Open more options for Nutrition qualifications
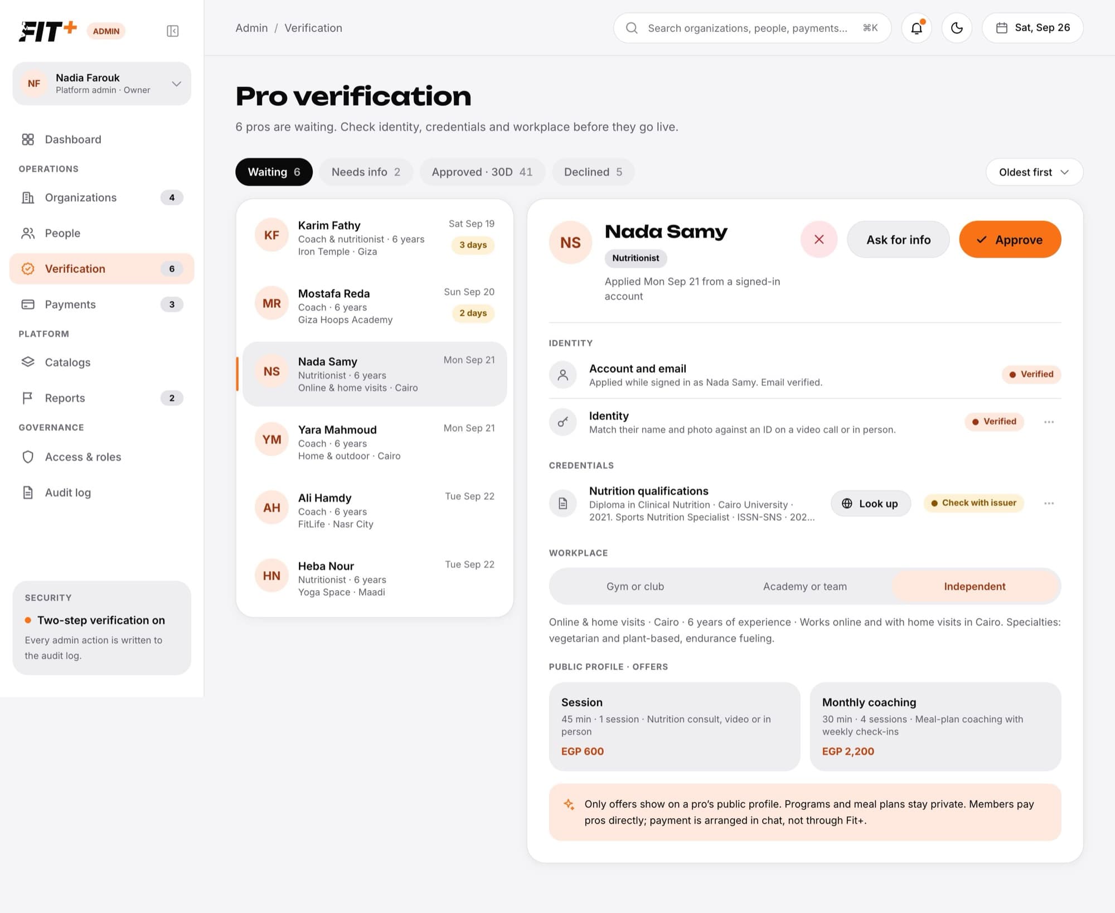Viewport: 1115px width, 913px height. [x=1049, y=504]
